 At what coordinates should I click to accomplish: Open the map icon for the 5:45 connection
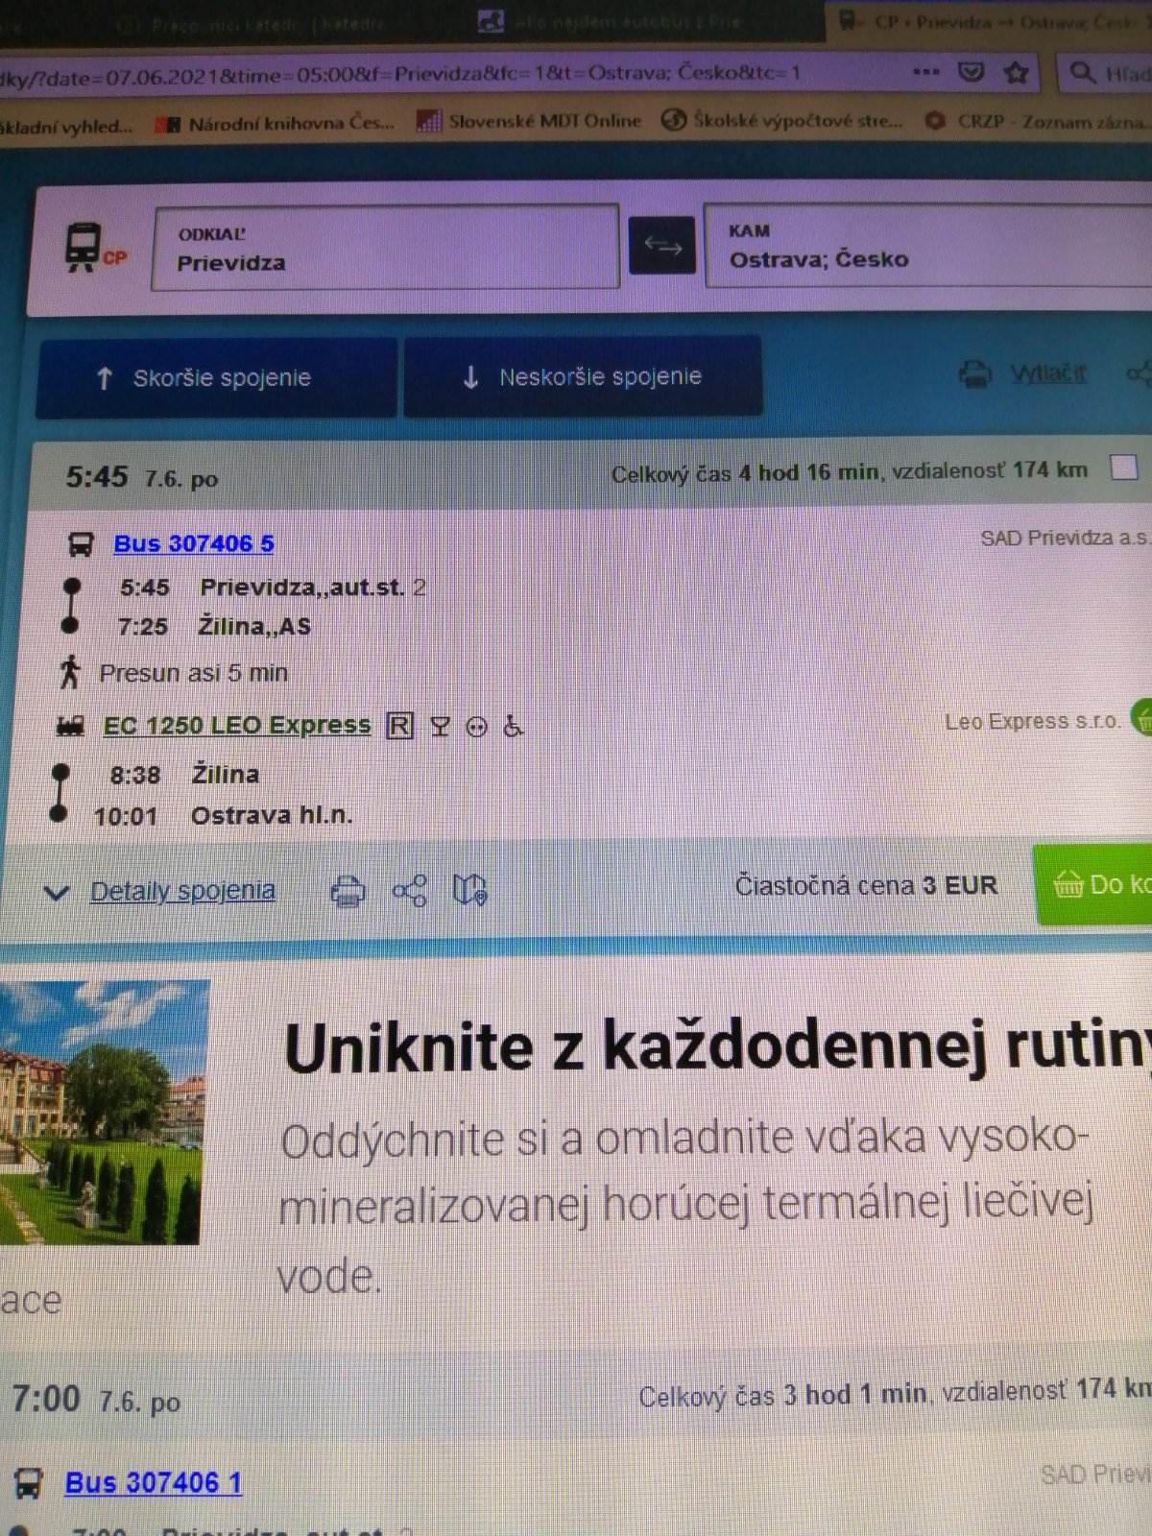(470, 890)
